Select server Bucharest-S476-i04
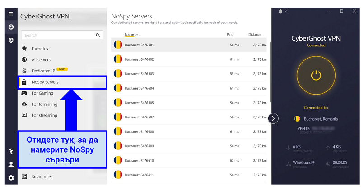This screenshot has width=364, height=194. (x=189, y=88)
